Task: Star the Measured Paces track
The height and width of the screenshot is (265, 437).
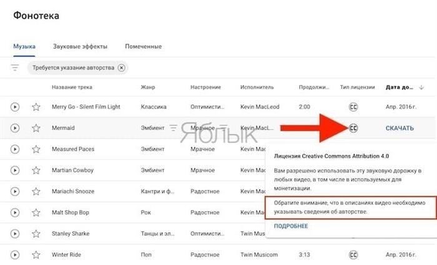Action: pyautogui.click(x=36, y=149)
